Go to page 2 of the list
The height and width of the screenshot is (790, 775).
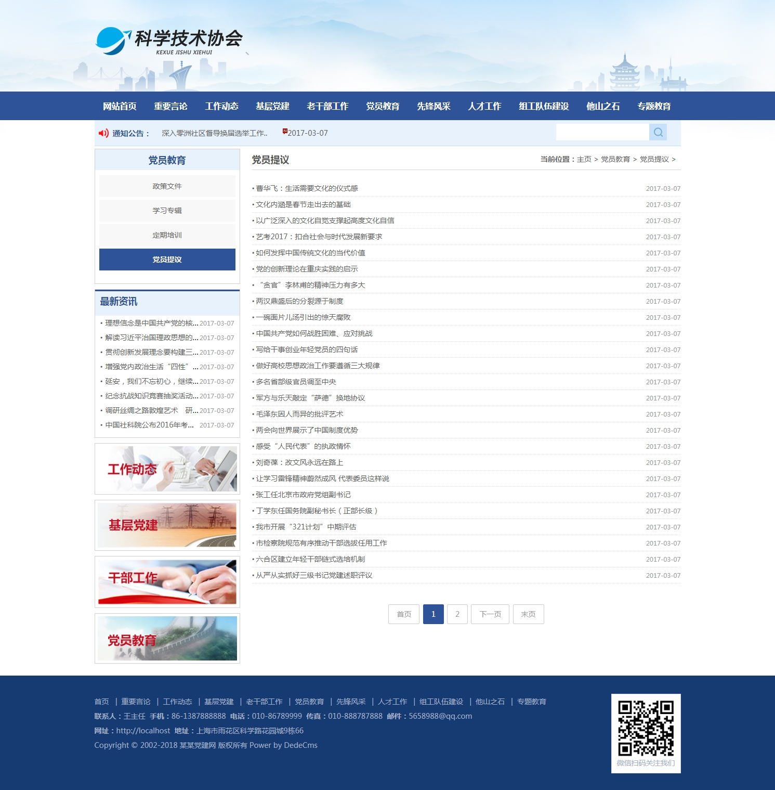coord(457,614)
